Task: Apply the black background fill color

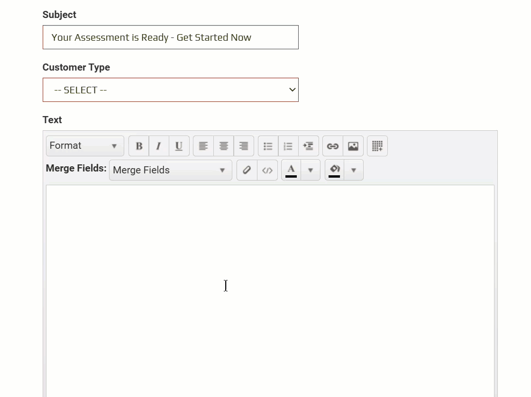Action: 335,170
